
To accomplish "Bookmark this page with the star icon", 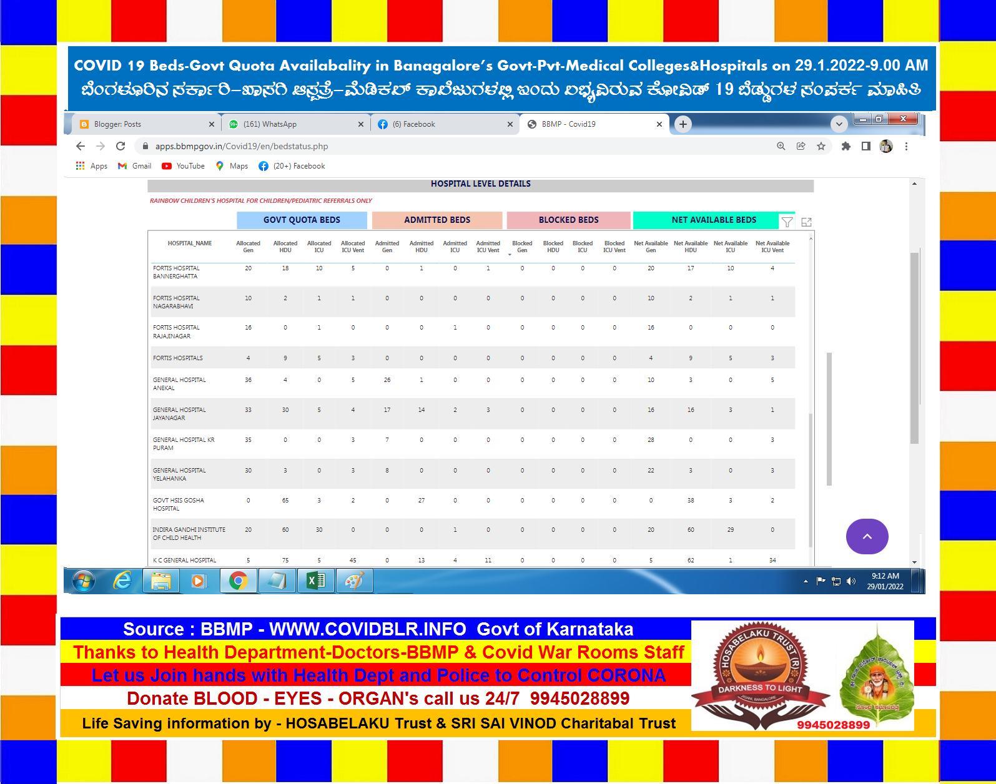I will 821,146.
